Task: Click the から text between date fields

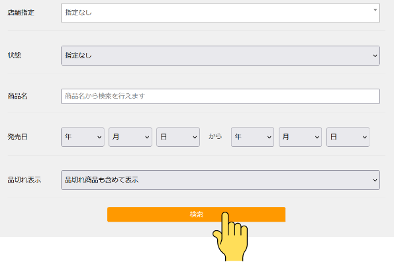Action: point(215,136)
